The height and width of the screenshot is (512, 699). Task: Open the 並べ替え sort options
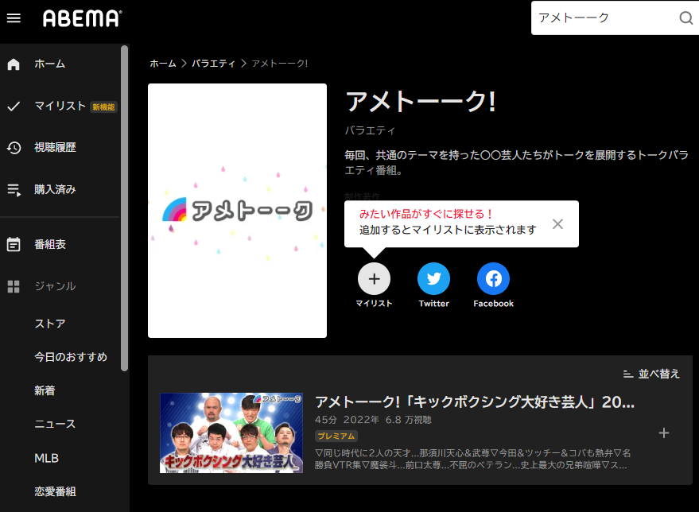(x=651, y=374)
